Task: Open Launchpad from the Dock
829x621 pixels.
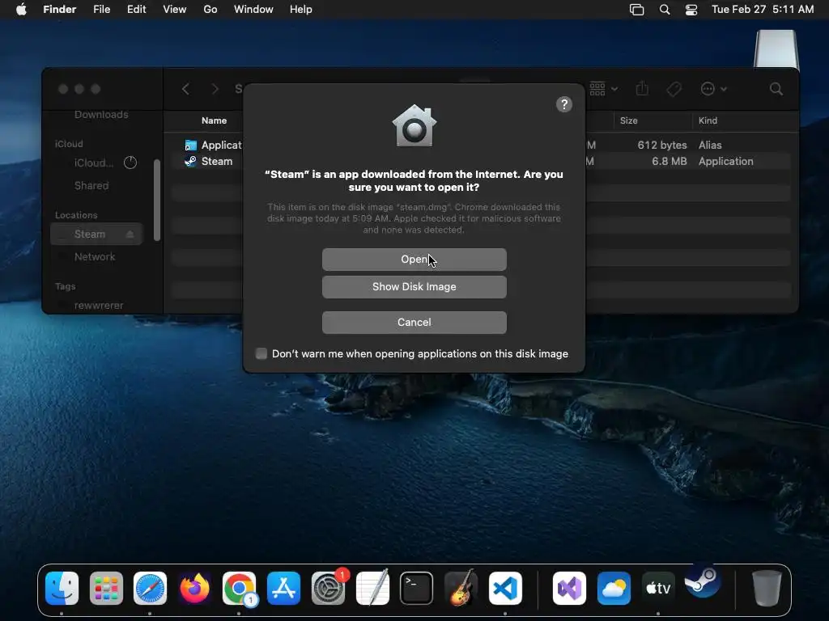Action: click(106, 588)
